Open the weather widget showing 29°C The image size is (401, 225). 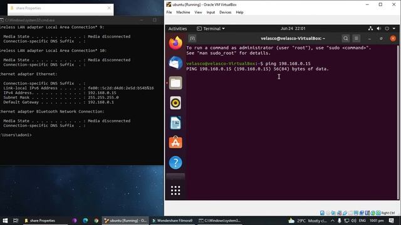pos(307,221)
